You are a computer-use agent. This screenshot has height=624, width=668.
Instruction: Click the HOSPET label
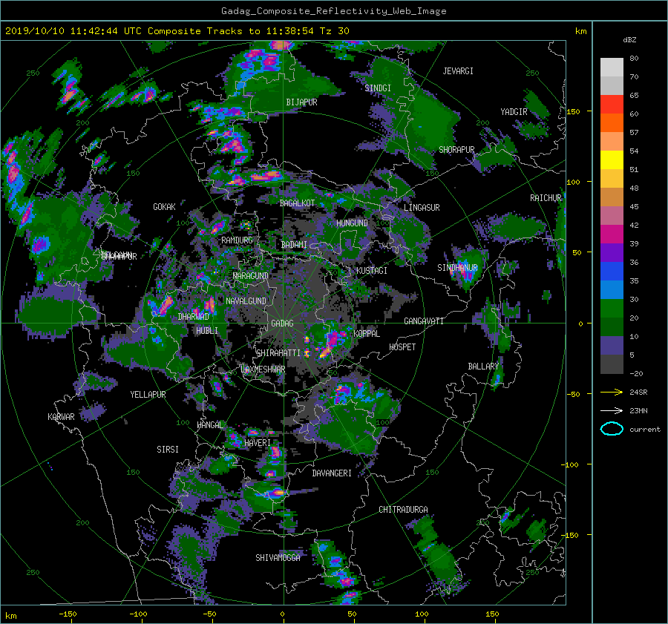pos(402,347)
